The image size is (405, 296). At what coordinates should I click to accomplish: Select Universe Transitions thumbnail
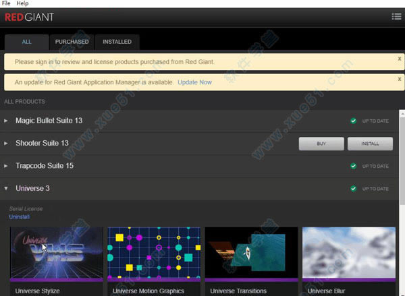coord(252,254)
